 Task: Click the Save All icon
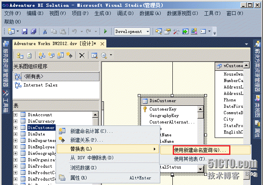tap(33, 31)
